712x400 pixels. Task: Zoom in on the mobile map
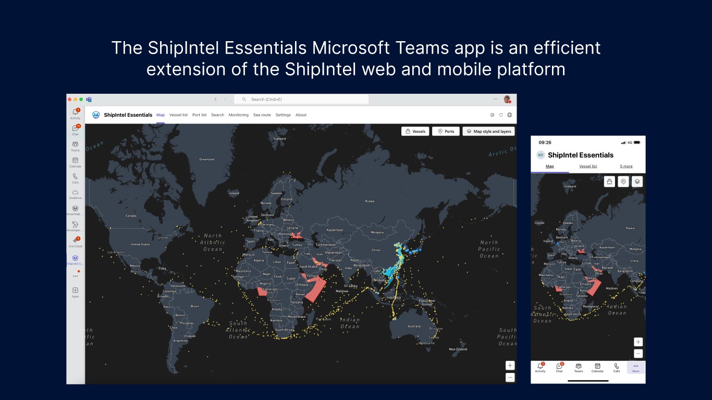click(639, 342)
